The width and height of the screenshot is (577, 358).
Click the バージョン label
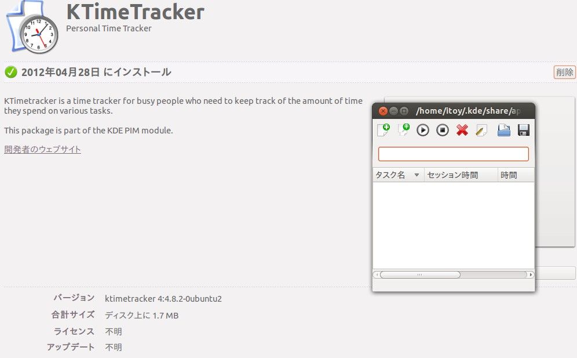coord(74,298)
